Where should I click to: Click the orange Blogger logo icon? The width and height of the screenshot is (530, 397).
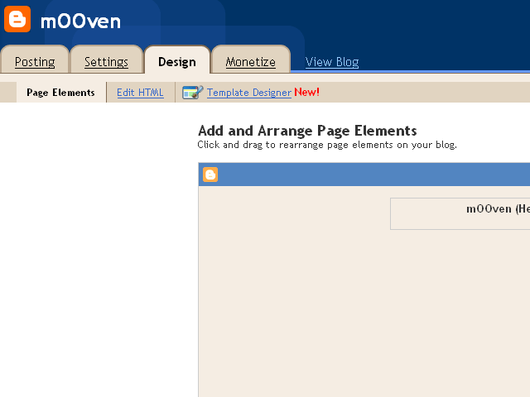click(17, 19)
